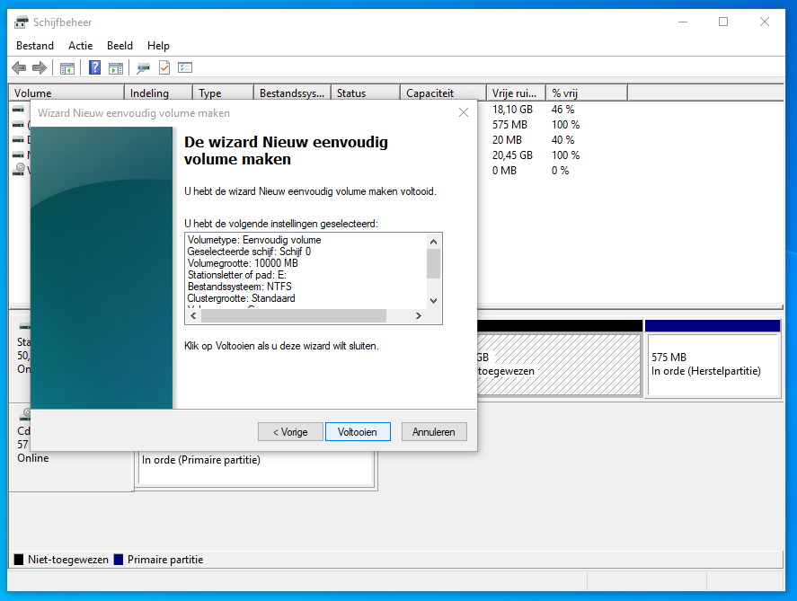Go back with the Vorige button
The height and width of the screenshot is (601, 797).
289,432
